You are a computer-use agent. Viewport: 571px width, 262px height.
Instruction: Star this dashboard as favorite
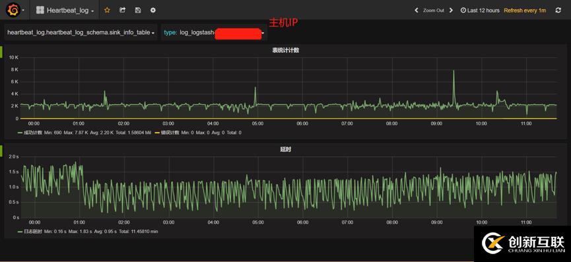click(x=107, y=10)
